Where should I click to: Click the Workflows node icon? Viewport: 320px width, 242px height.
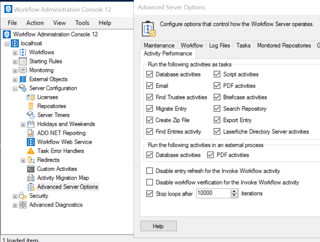(23, 52)
